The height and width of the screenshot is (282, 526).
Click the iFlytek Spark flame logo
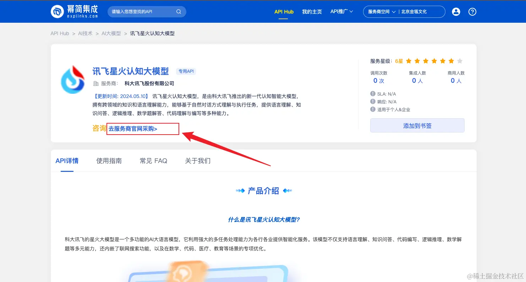tap(72, 80)
